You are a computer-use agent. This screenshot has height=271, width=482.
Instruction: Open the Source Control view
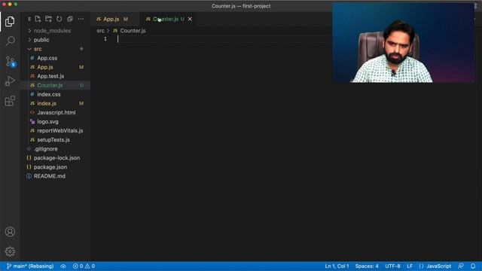coord(10,62)
